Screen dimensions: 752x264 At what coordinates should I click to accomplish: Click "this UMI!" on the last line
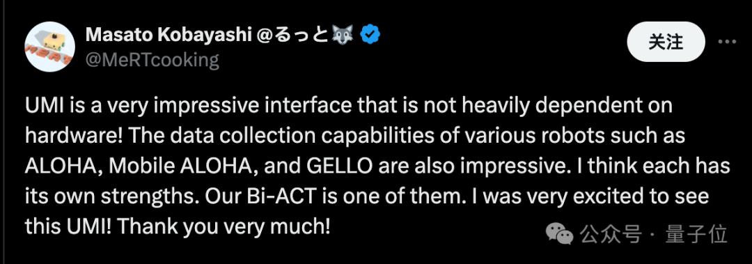pos(68,228)
